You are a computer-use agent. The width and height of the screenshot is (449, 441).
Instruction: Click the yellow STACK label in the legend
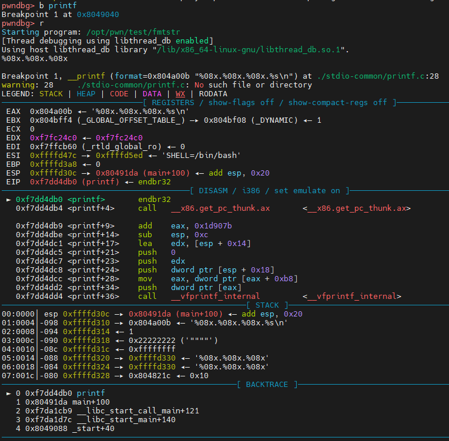51,93
